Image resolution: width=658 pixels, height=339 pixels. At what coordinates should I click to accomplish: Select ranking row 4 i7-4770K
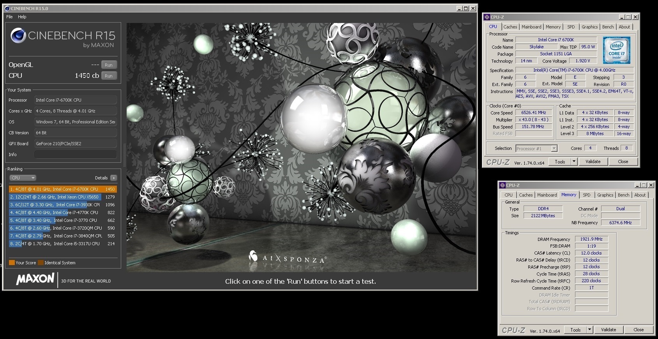coord(63,213)
